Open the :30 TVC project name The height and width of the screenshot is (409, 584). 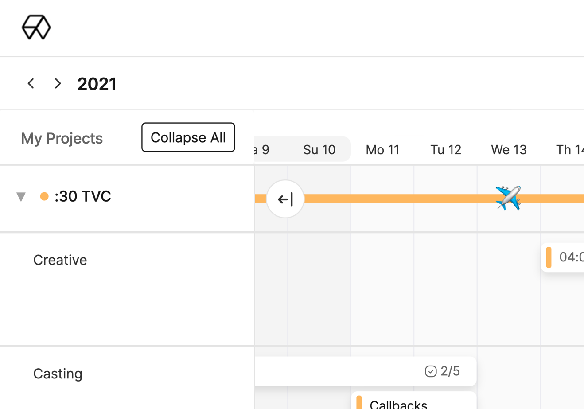point(83,196)
